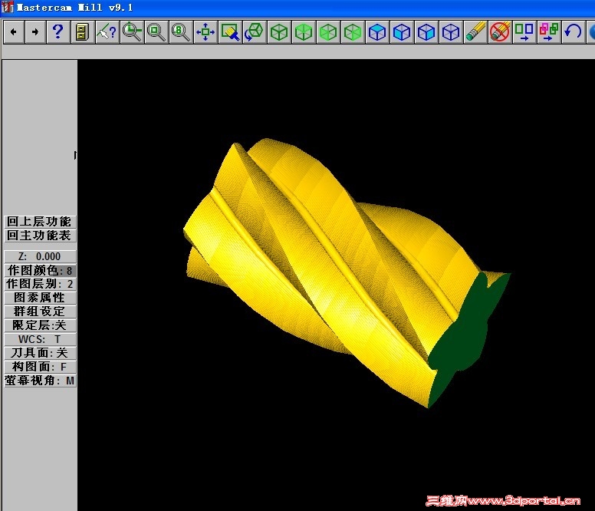The height and width of the screenshot is (511, 595).
Task: Click the next toolbar page right arrow
Action: coord(35,32)
